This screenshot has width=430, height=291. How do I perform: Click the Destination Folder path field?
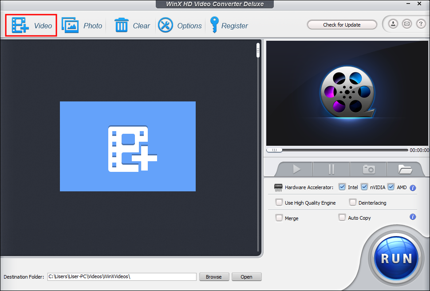point(122,276)
